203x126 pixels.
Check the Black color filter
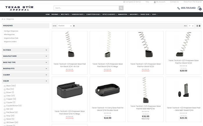tap(5, 86)
